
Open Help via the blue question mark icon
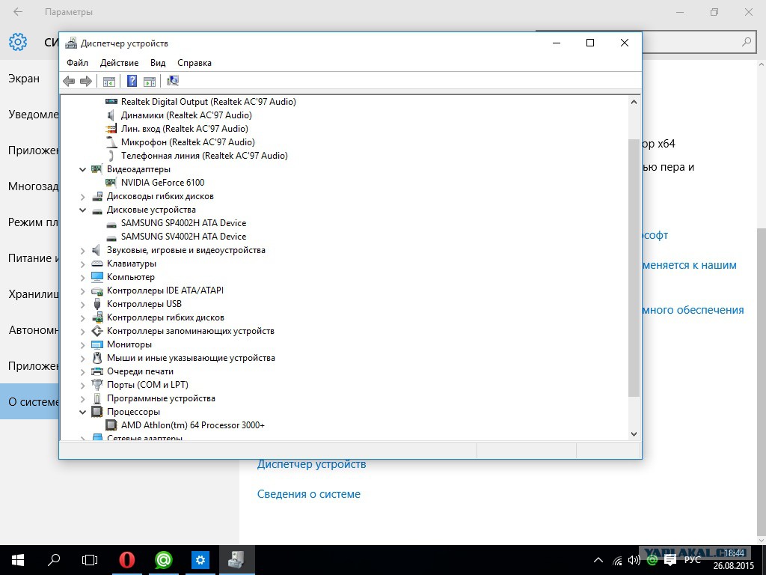132,81
